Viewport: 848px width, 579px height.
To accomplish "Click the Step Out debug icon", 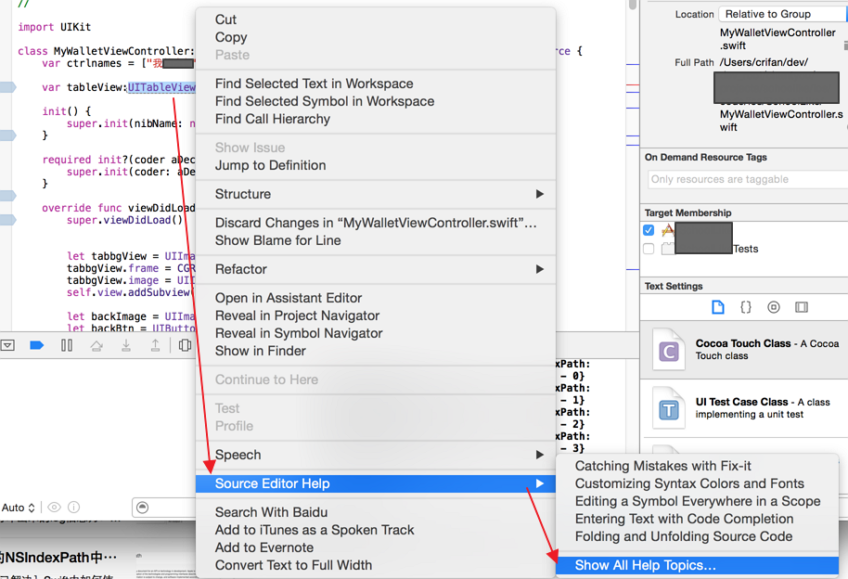I will click(x=155, y=345).
